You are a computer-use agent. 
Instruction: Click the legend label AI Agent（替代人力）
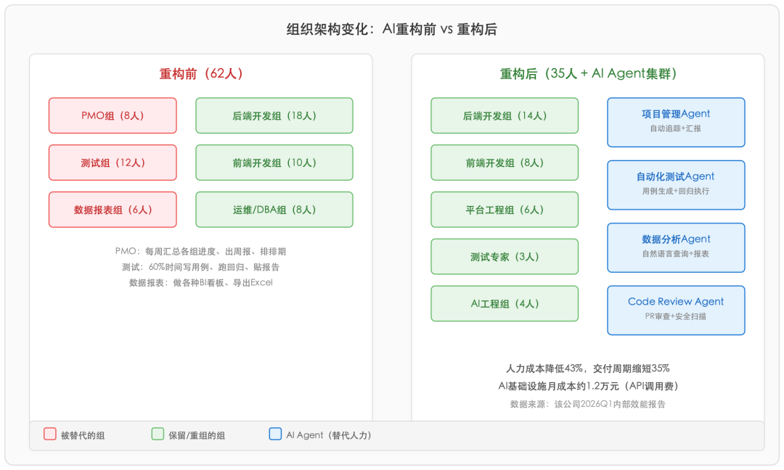[329, 435]
